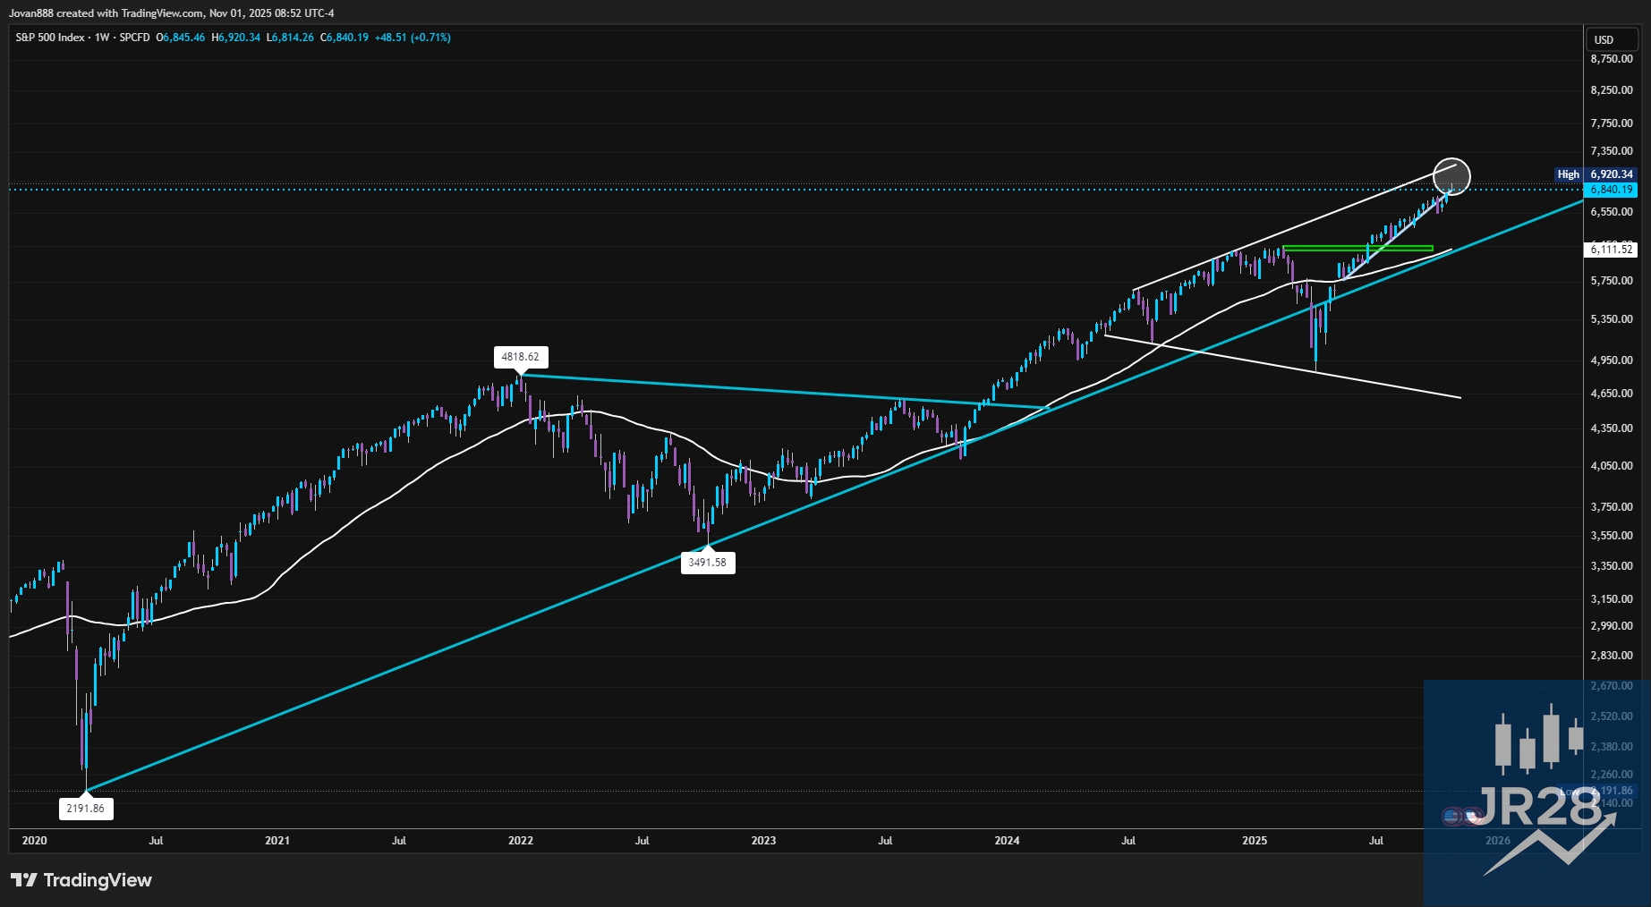
Task: Click the 2024 label on the time axis
Action: click(x=1007, y=841)
